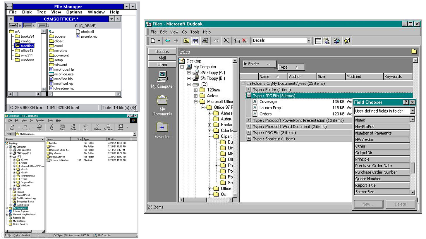Click the Outlook group button in Outlook bar

tap(162, 51)
